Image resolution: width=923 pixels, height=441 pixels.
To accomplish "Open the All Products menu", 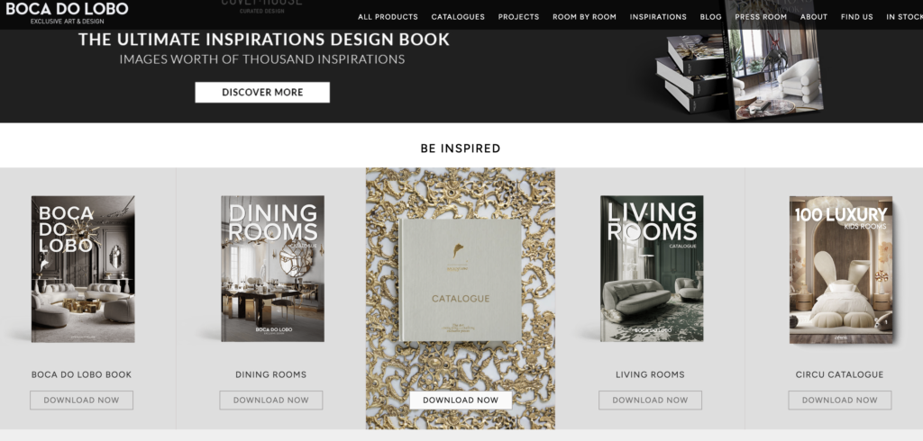I will 388,16.
